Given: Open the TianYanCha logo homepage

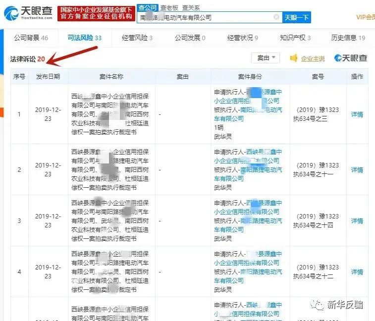Looking at the screenshot, I should coord(28,13).
